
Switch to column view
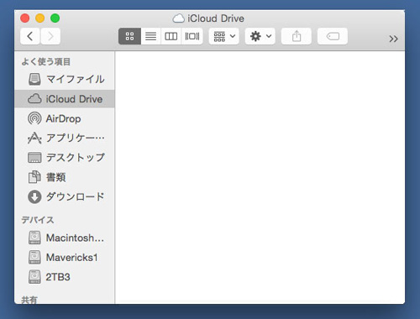171,36
